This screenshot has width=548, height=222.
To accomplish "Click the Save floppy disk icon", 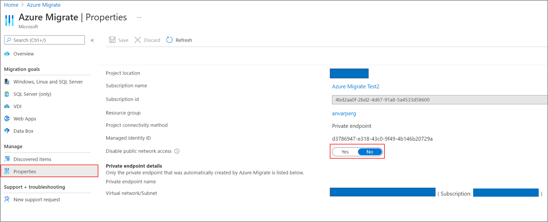I will coord(112,40).
